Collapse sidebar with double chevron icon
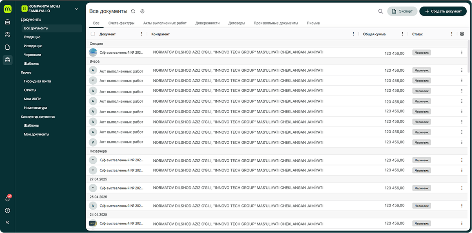Viewport: 472px width, 233px height. click(x=7, y=222)
